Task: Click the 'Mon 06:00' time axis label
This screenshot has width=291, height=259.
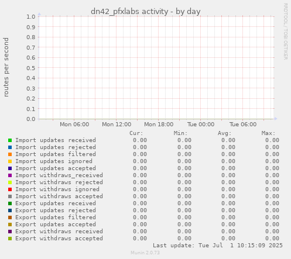Action: [x=74, y=125]
